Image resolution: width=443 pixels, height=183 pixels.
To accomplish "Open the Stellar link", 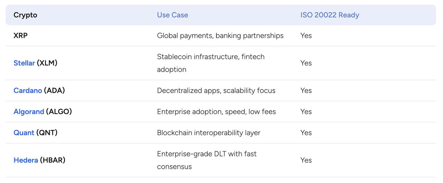I will (x=24, y=63).
